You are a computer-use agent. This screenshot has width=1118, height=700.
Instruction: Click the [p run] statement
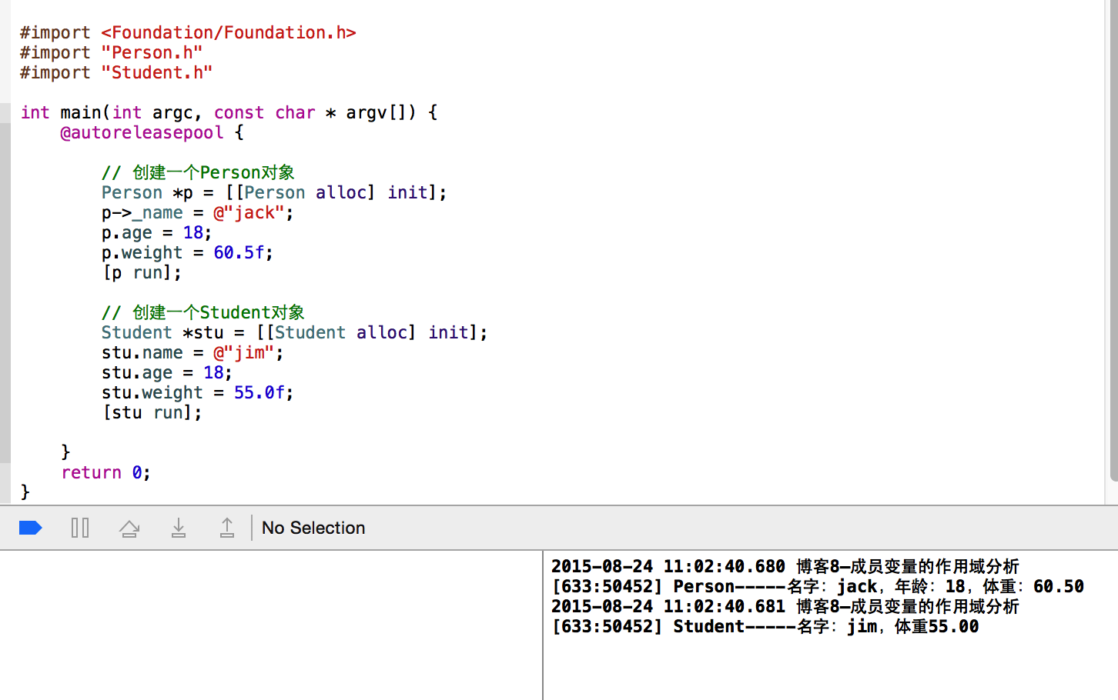coord(142,272)
